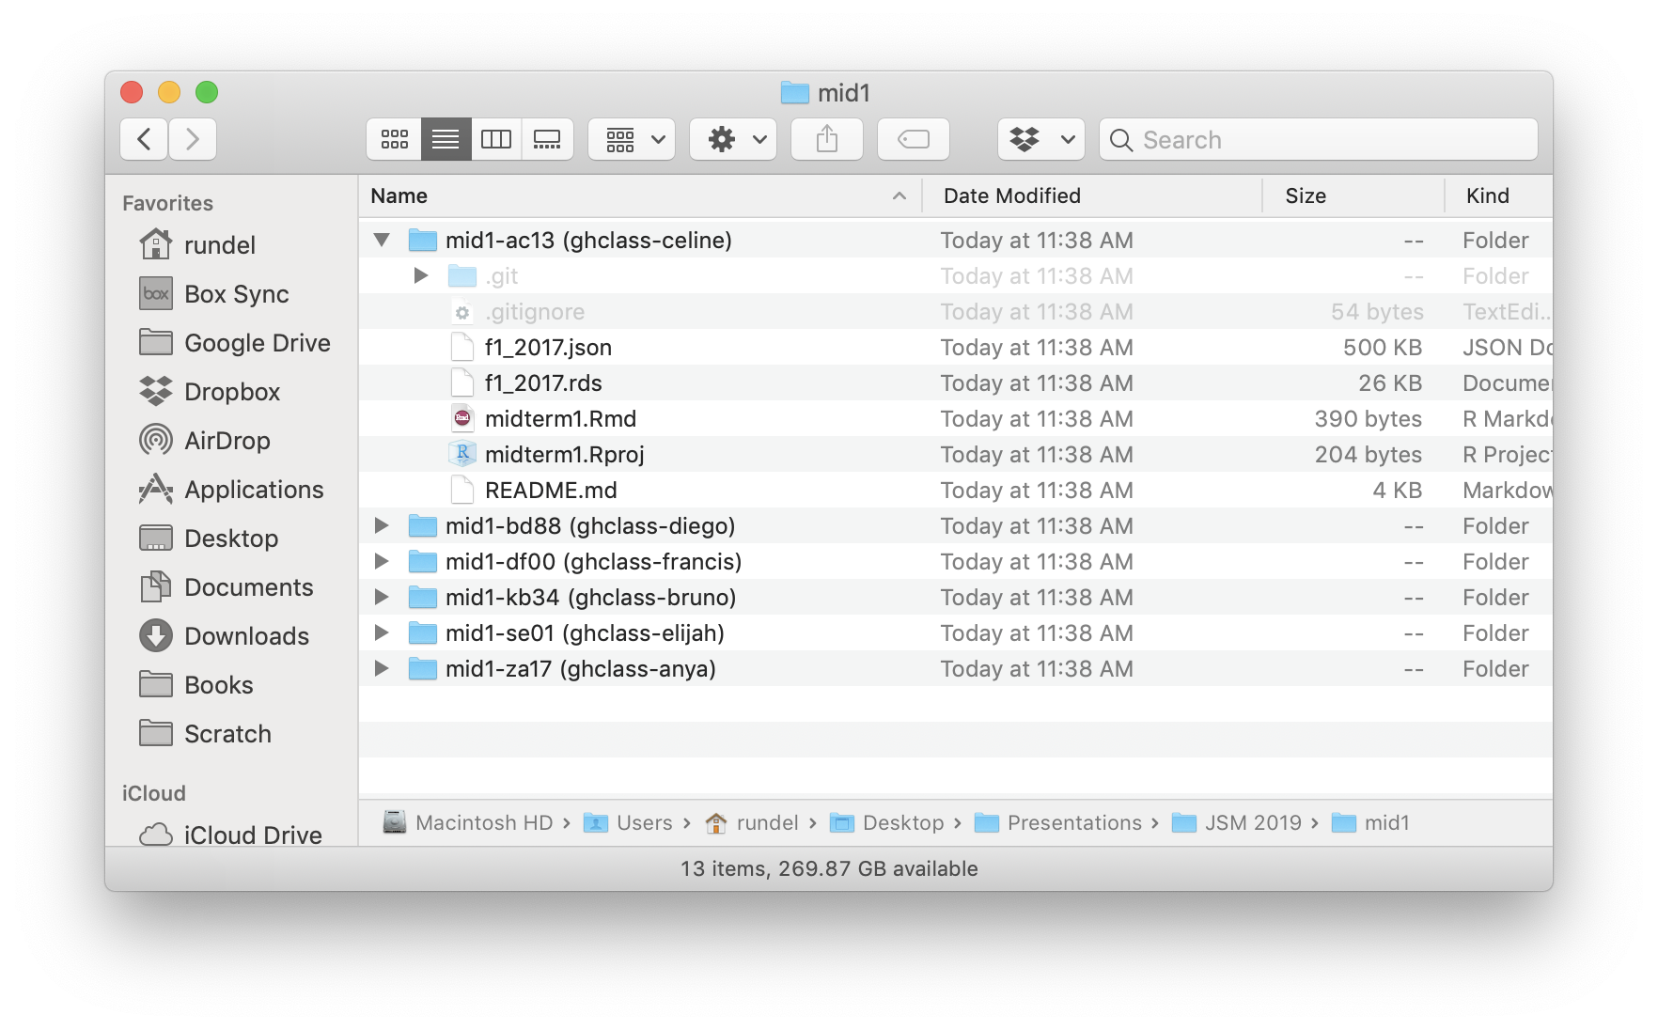Collapse the mid1-ac13 (ghclass-celine) folder
The width and height of the screenshot is (1658, 1030).
(382, 240)
